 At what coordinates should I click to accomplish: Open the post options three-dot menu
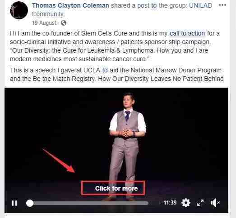click(x=222, y=5)
